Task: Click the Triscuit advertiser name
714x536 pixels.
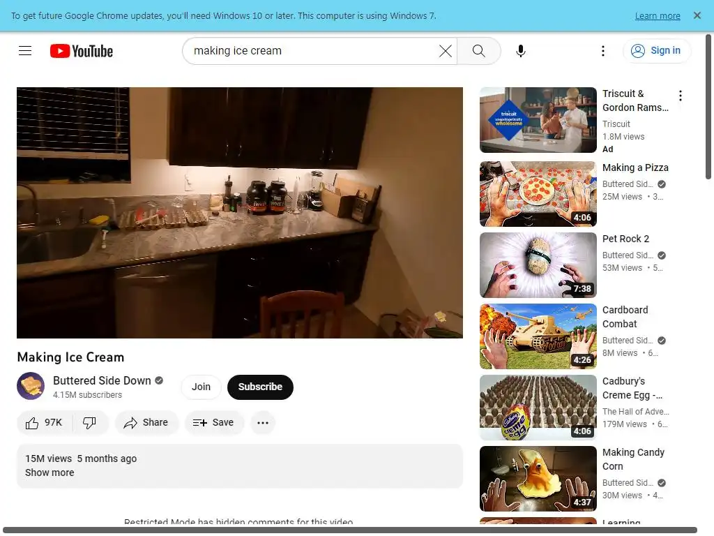Action: (x=616, y=124)
